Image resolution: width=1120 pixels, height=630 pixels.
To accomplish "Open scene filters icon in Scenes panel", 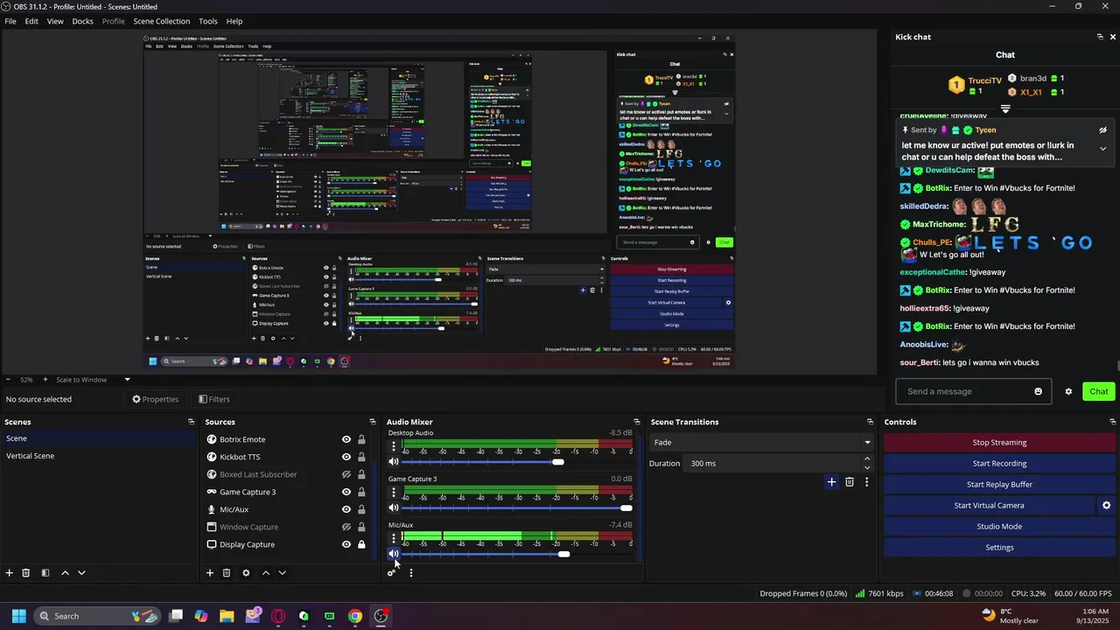I will click(45, 573).
